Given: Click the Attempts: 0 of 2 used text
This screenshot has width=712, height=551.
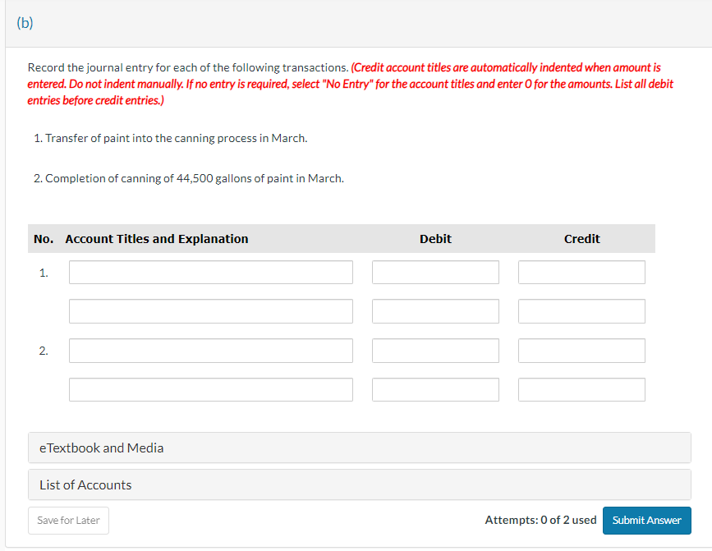Looking at the screenshot, I should point(540,520).
